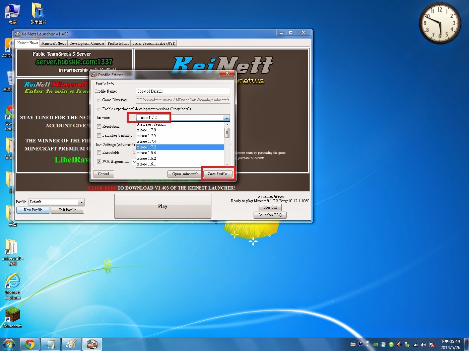Select Use Latest Version option
469x351 pixels.
tap(180, 124)
